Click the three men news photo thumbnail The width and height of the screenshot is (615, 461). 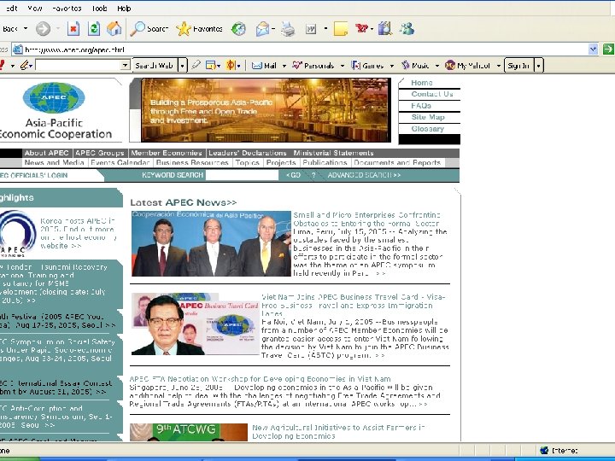pos(211,243)
